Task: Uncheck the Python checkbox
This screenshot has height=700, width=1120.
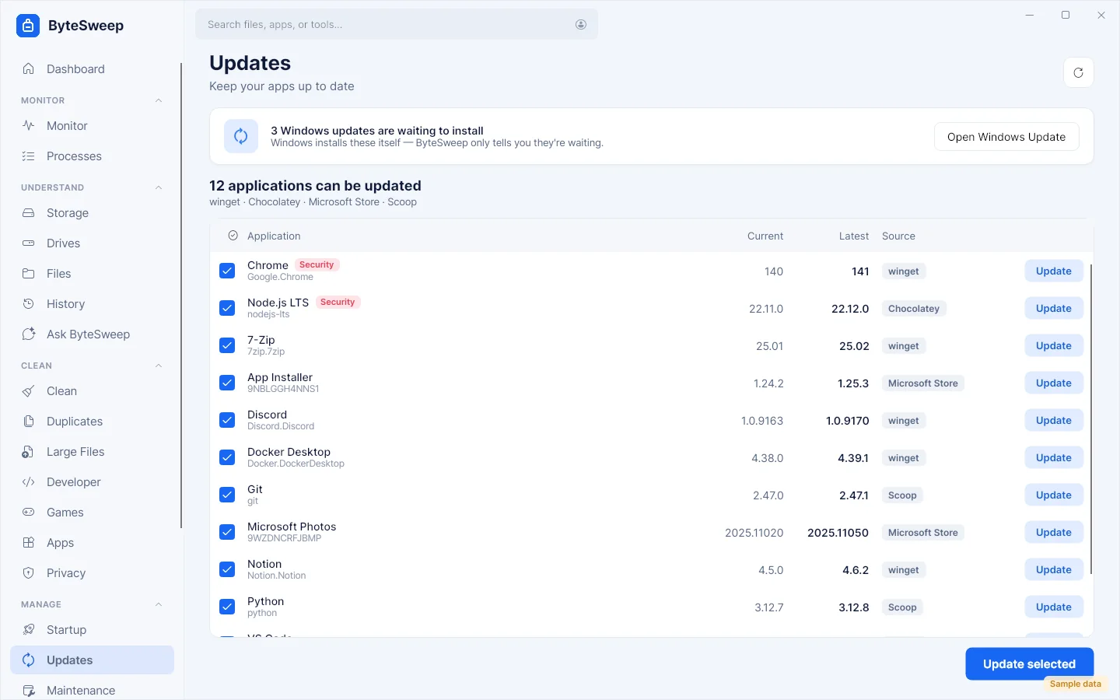Action: tap(227, 607)
